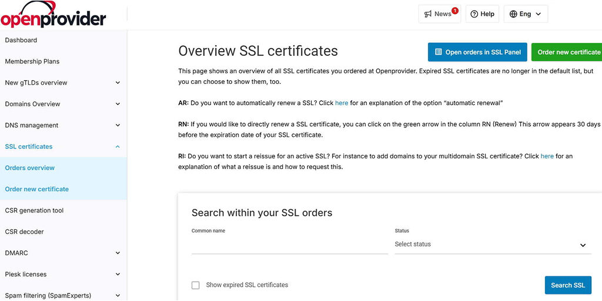Expand Domains Overview chevron
Viewport: 602px width, 301px height.
[118, 104]
